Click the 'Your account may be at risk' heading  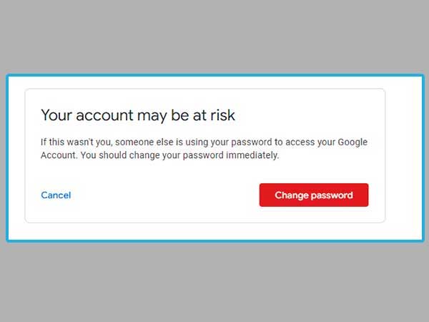[x=138, y=115]
